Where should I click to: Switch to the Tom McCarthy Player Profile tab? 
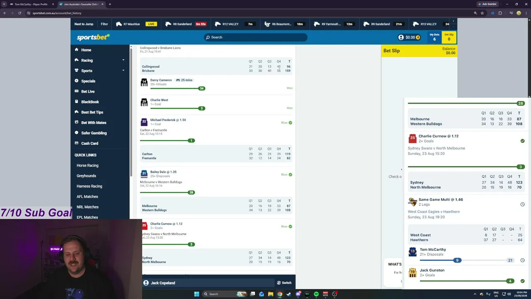pyautogui.click(x=32, y=4)
